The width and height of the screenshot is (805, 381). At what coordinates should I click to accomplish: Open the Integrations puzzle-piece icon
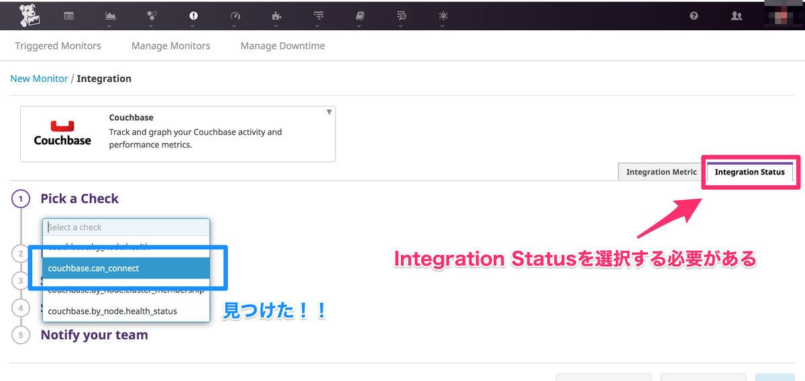pos(276,15)
